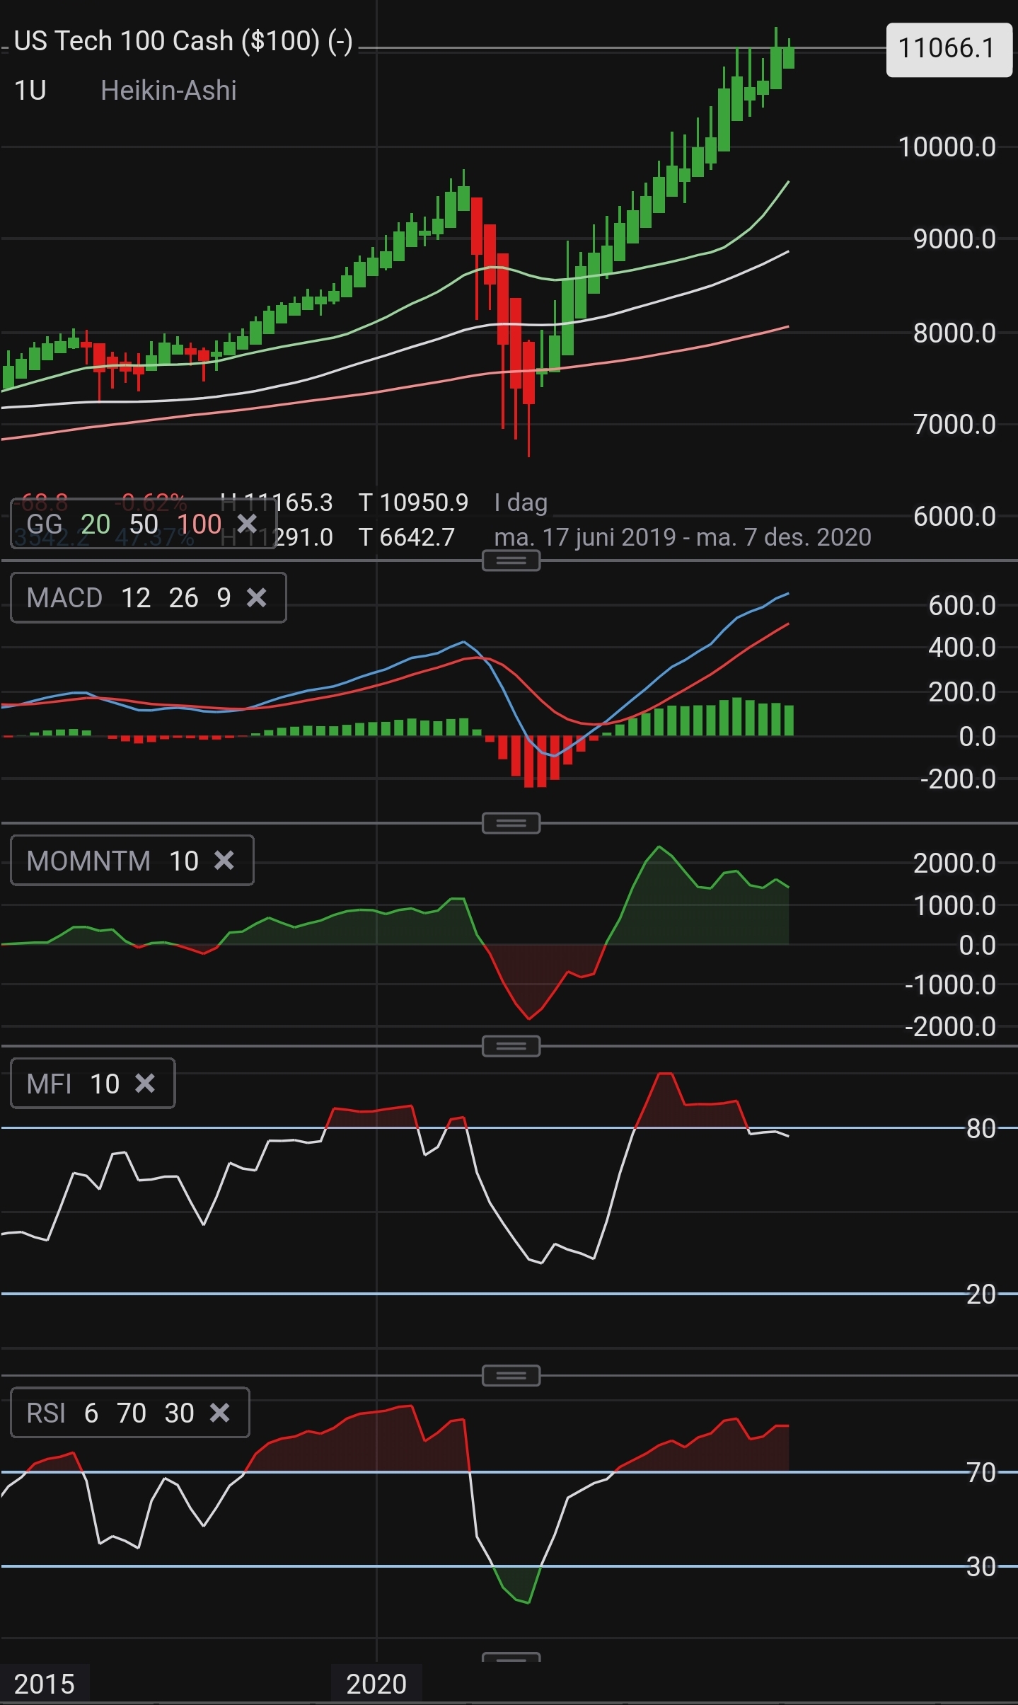Remove the RSI 6 70 30 indicator

tap(220, 1413)
